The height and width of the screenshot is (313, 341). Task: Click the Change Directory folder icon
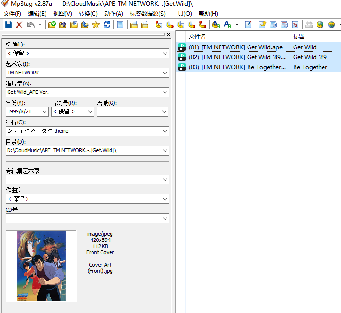[52, 25]
